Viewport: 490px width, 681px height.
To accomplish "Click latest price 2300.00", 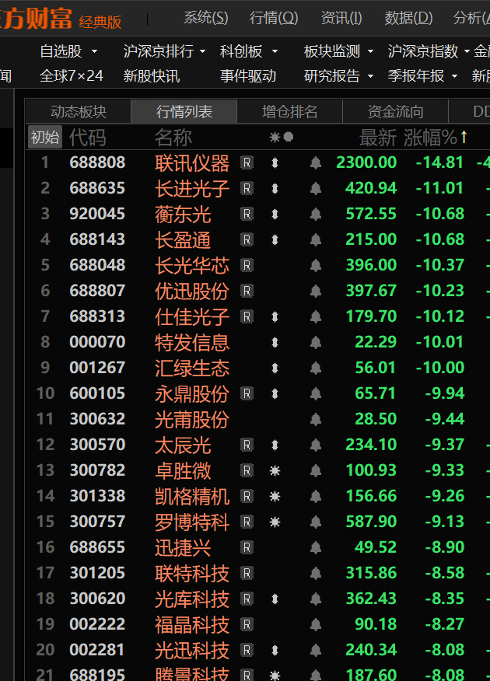I will point(366,162).
